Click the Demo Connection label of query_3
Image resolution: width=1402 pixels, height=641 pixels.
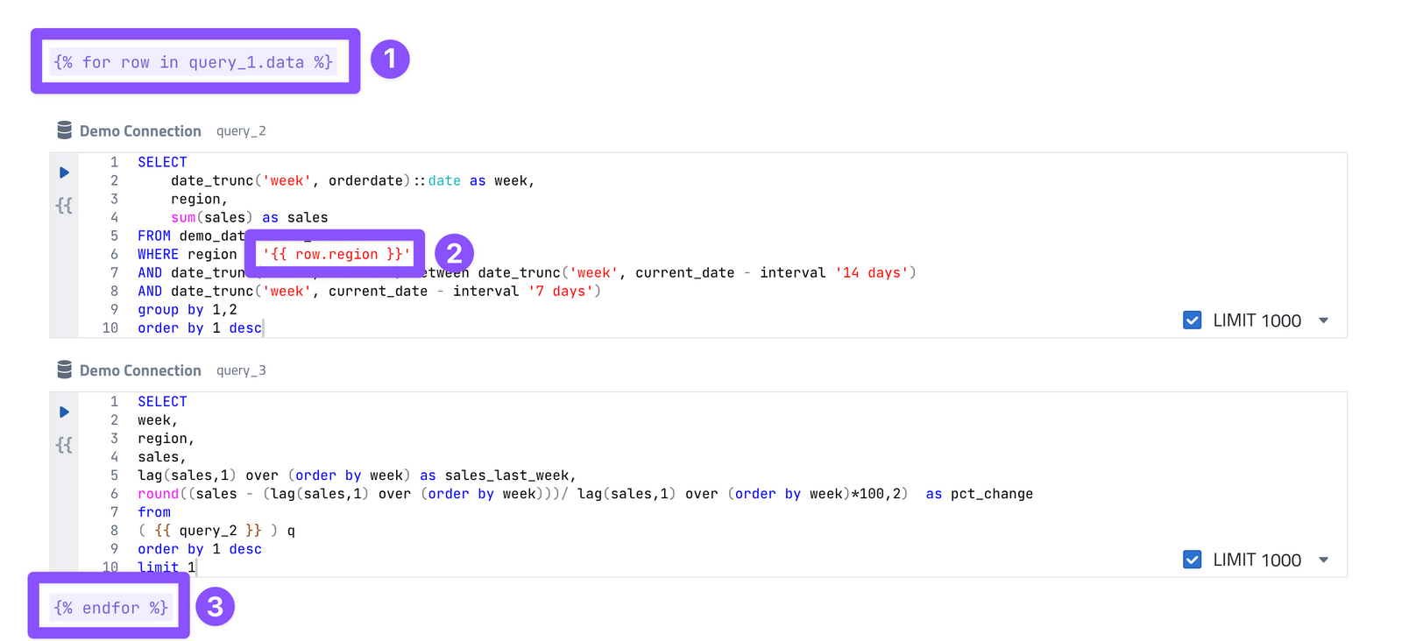tap(140, 370)
